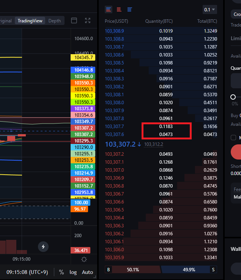Select bid price 103,307.1

[x=114, y=162]
